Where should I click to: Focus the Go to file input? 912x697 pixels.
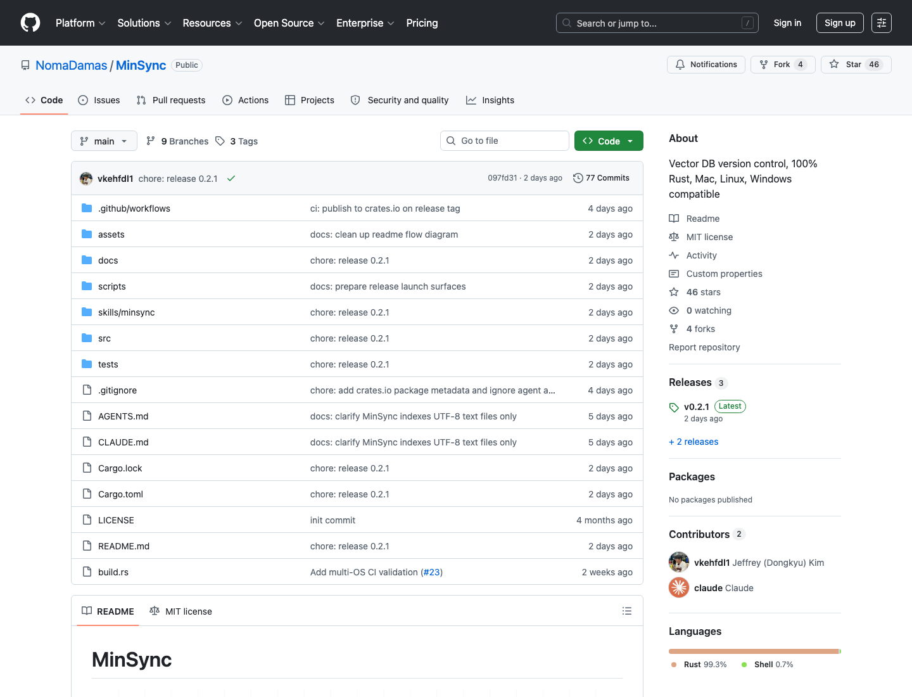click(x=505, y=141)
